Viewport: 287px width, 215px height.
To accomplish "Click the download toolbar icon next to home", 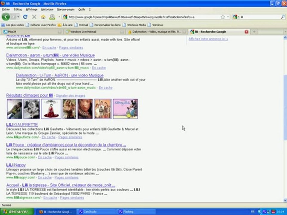I will tap(52, 17).
